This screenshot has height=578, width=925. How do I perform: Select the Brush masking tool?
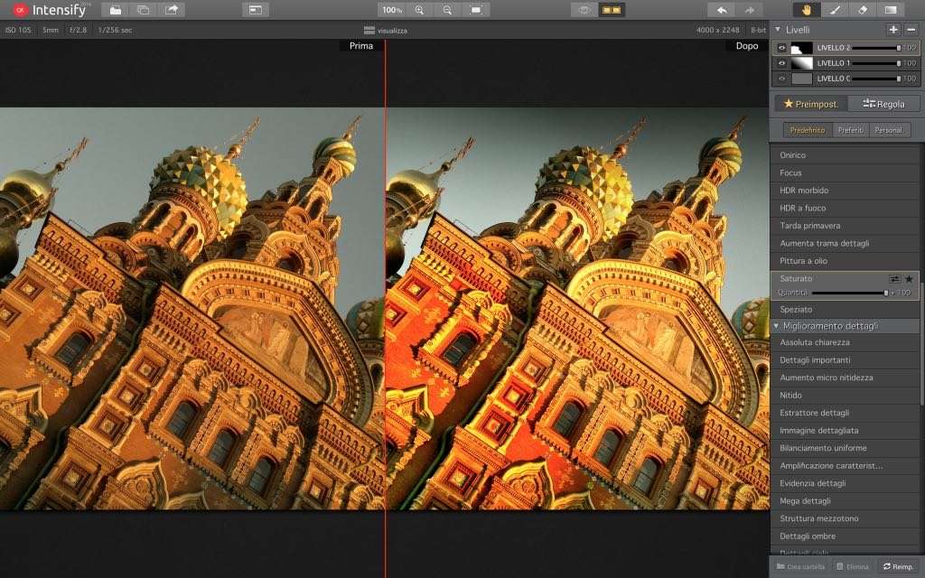[x=835, y=10]
